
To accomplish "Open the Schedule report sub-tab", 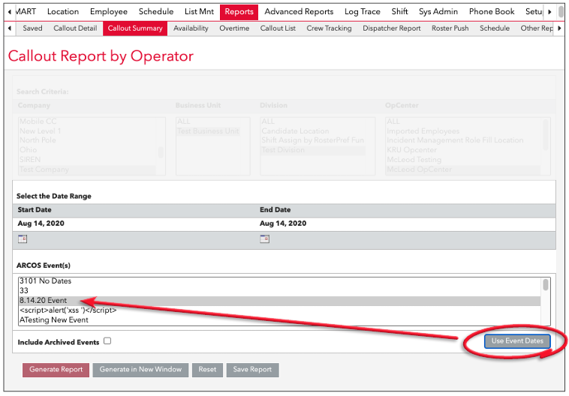I will 494,28.
